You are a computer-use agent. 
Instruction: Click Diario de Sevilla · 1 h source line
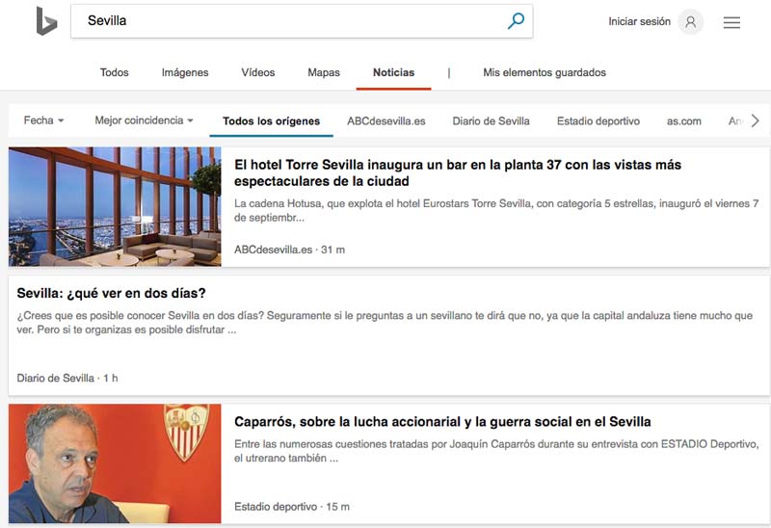pos(67,378)
